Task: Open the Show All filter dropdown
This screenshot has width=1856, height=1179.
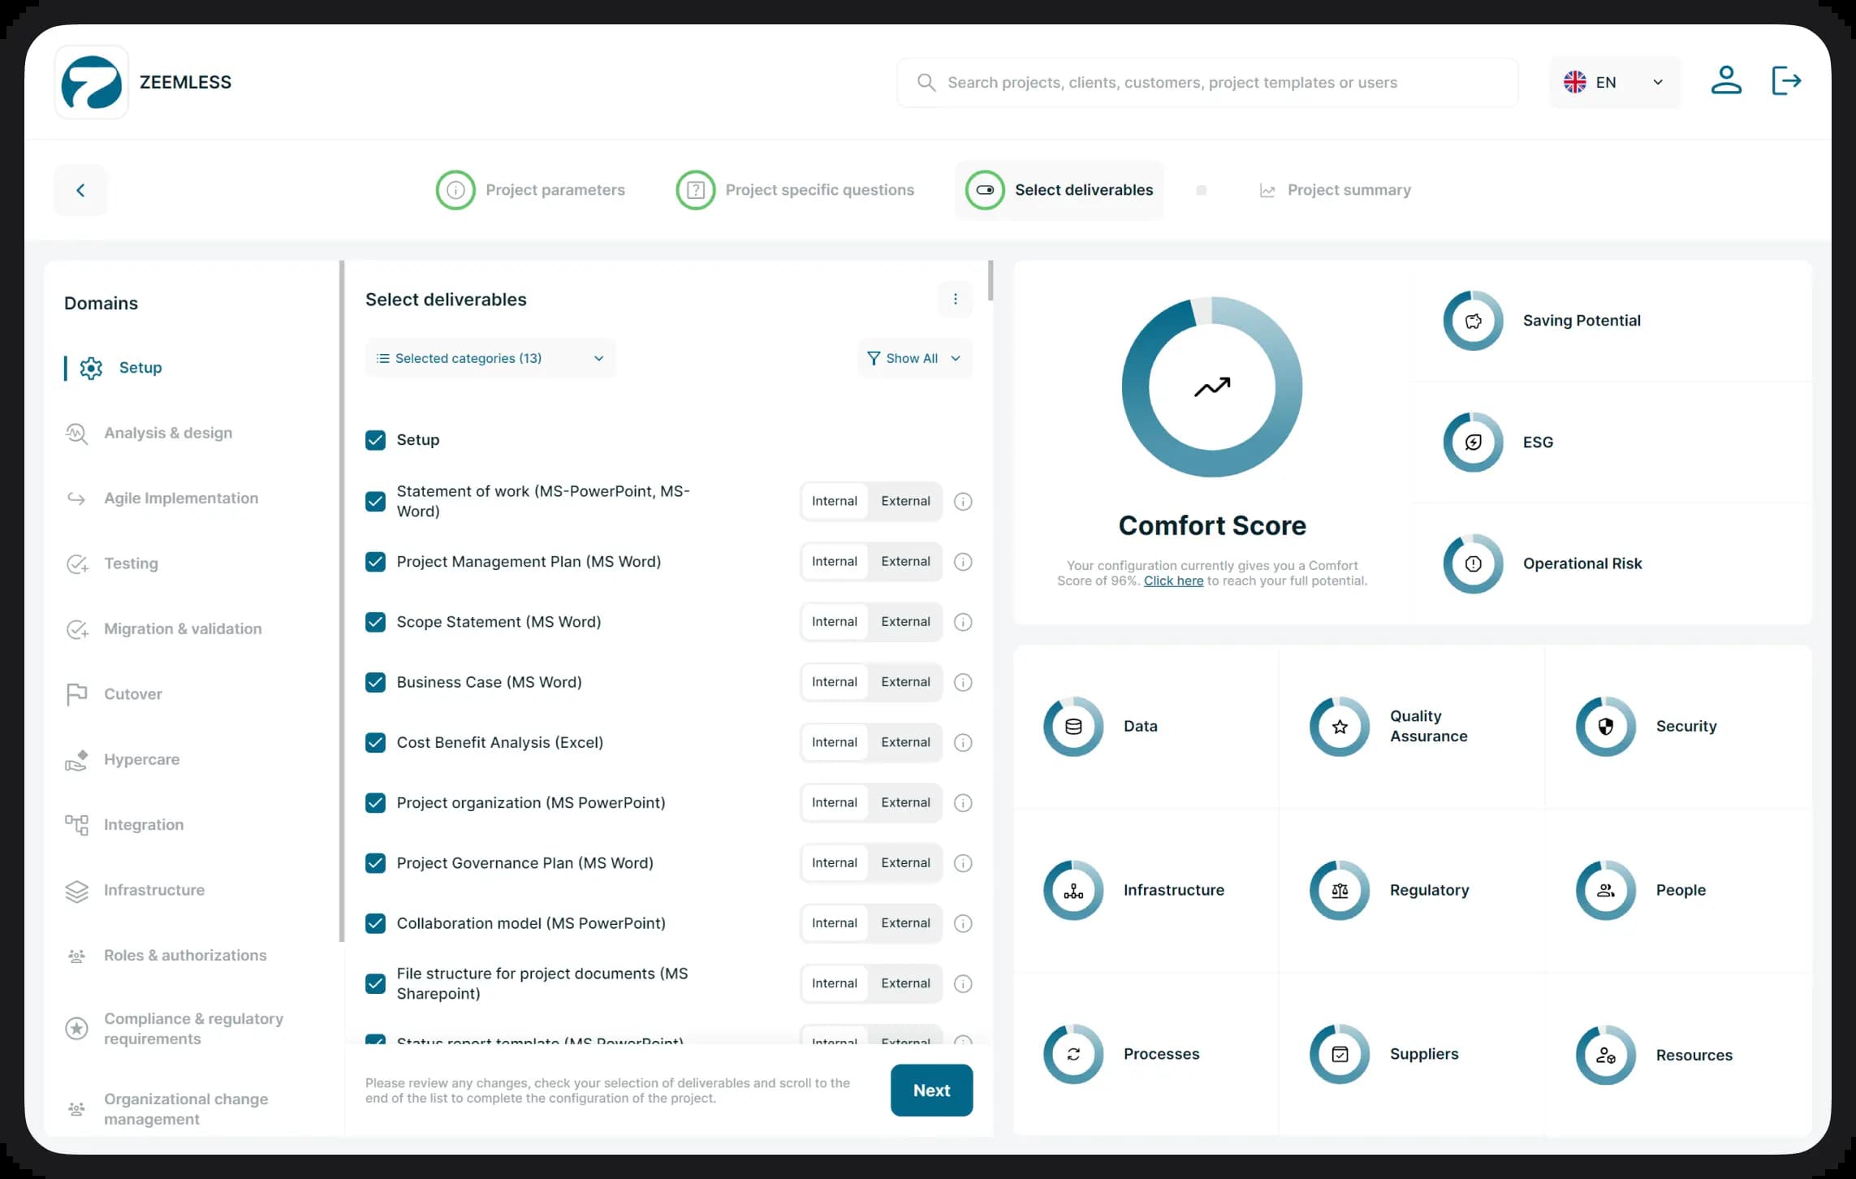Action: point(913,359)
